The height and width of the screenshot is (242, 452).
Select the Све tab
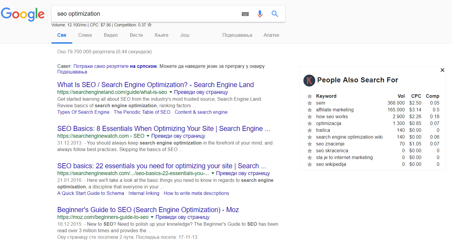(x=62, y=35)
